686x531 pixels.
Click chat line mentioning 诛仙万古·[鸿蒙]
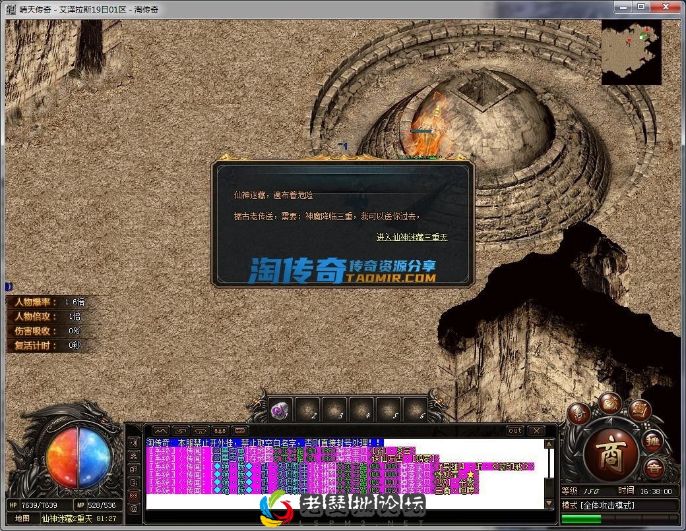pos(293,459)
